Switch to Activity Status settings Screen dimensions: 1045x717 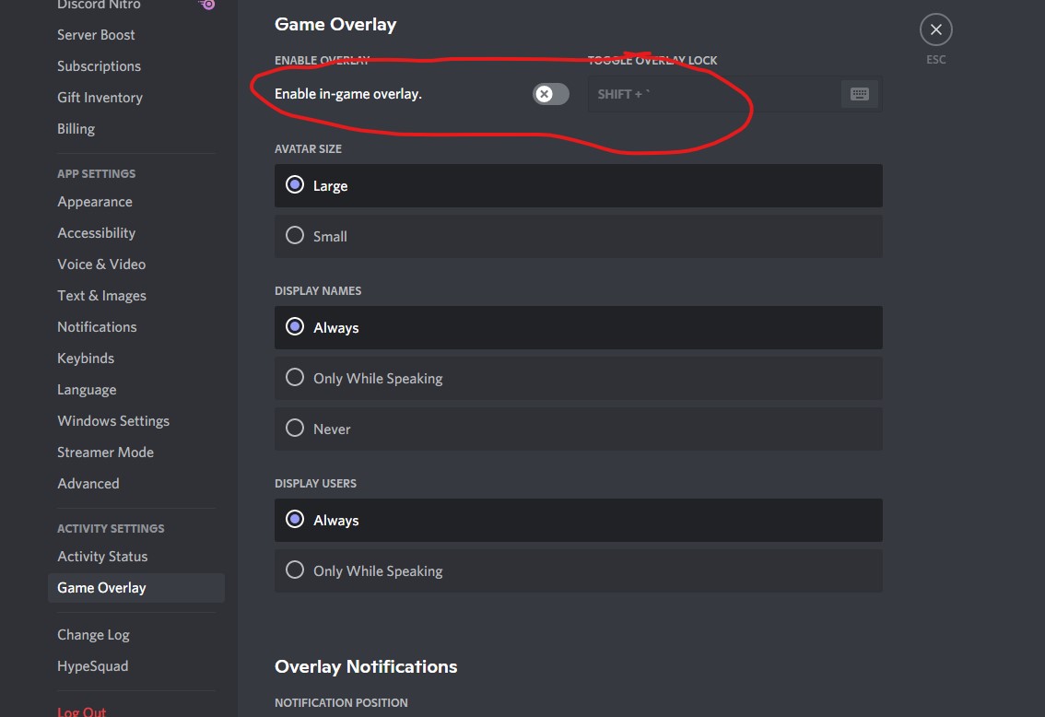tap(102, 557)
